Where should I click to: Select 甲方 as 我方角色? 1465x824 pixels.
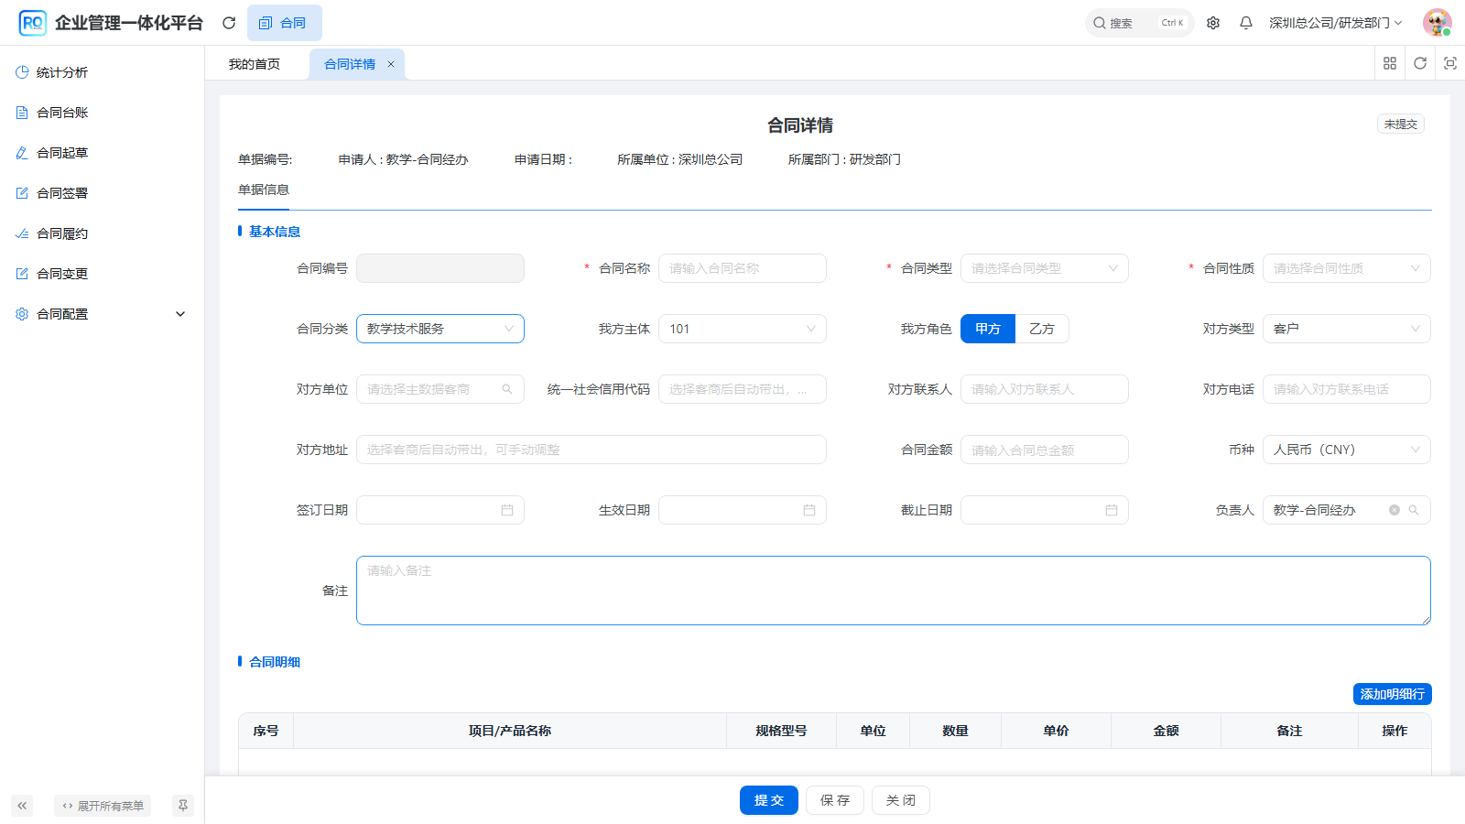point(988,329)
